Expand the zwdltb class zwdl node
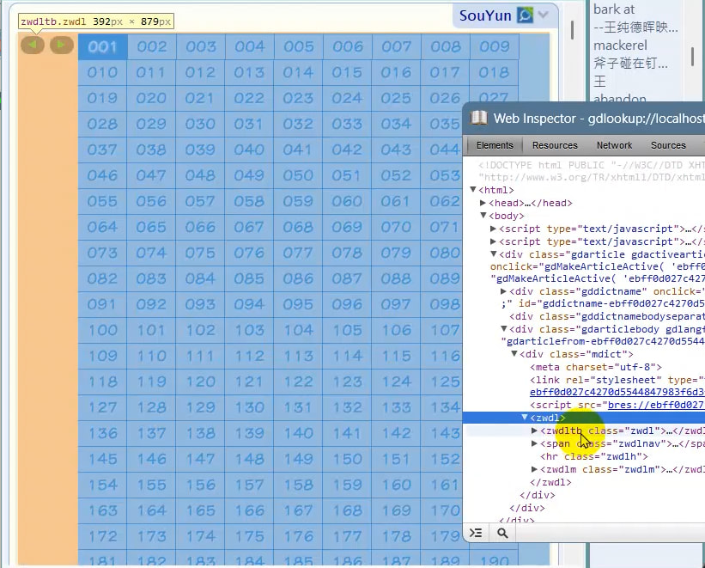Image resolution: width=705 pixels, height=568 pixels. 534,431
